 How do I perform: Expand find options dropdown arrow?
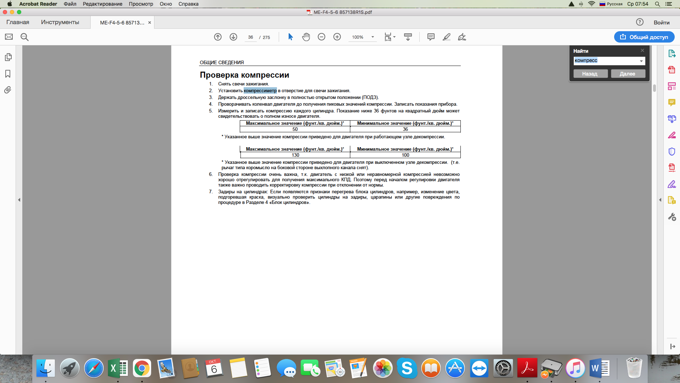641,61
